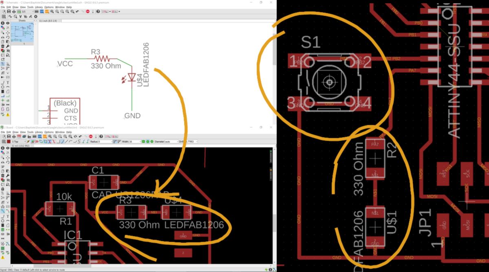
Task: Open Draw menu in Schematic window
Action: pos(15,7)
